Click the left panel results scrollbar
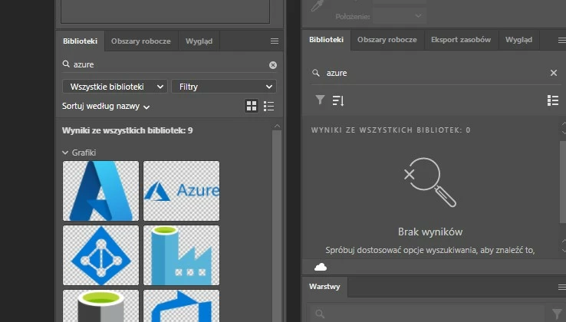 click(277, 225)
